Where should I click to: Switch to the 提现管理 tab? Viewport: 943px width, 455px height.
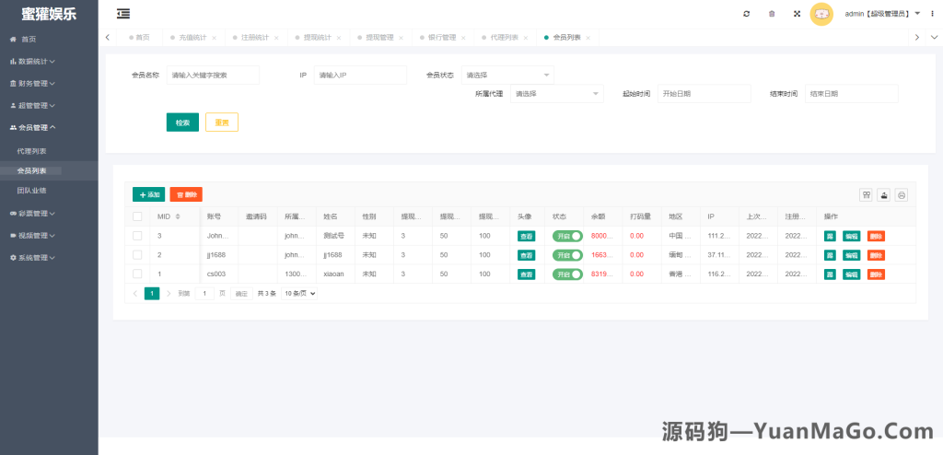[379, 38]
